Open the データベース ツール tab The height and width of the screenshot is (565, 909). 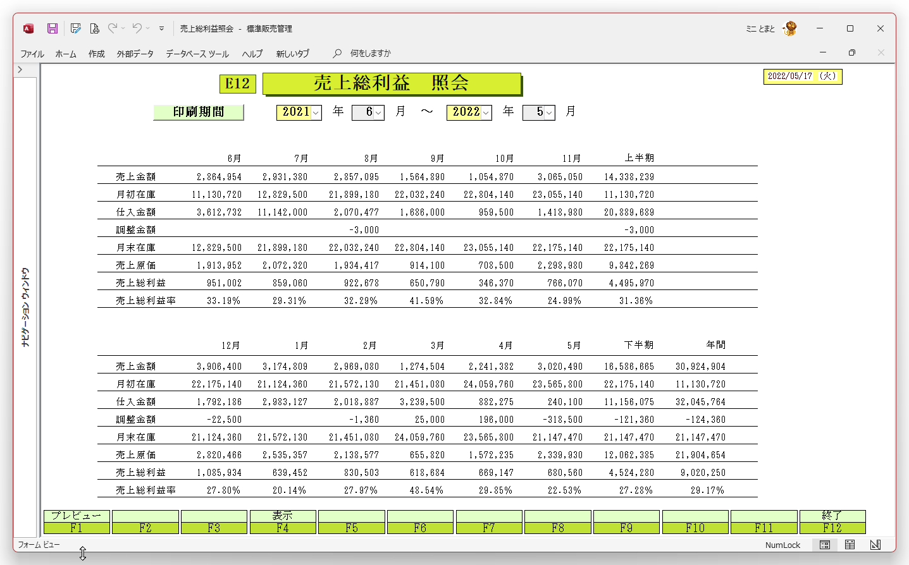[197, 54]
